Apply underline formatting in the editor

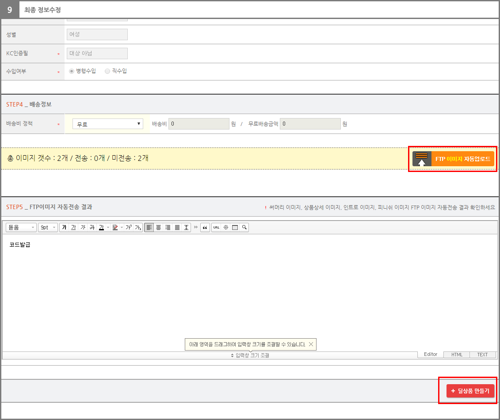coord(73,227)
